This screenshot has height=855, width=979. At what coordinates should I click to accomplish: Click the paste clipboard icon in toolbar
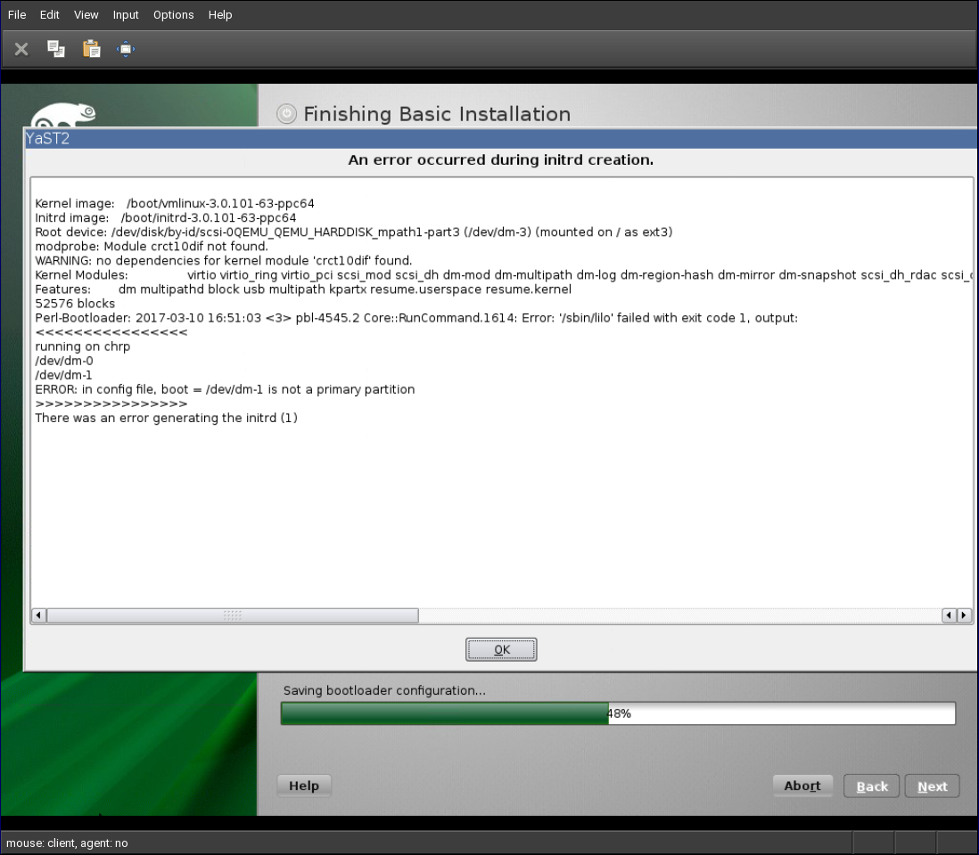pyautogui.click(x=91, y=49)
